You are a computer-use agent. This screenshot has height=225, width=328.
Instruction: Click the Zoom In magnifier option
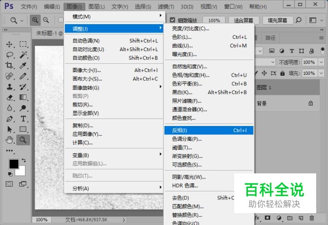pos(35,20)
